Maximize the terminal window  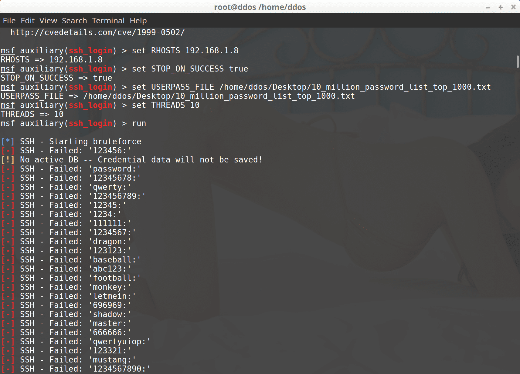pyautogui.click(x=501, y=7)
